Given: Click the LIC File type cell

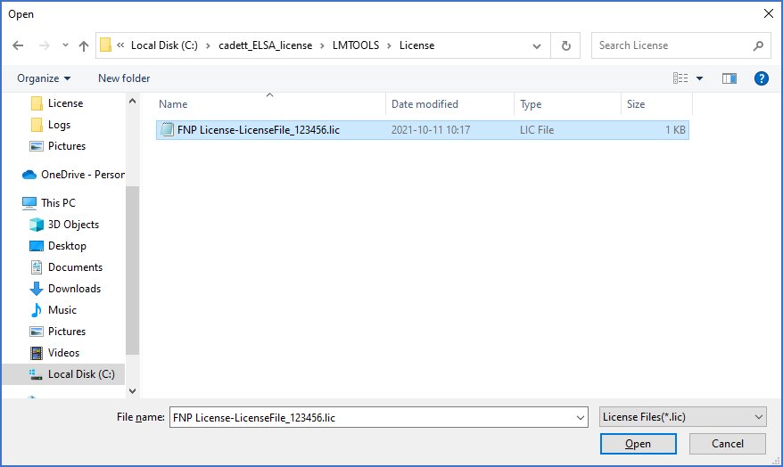Looking at the screenshot, I should coord(537,130).
